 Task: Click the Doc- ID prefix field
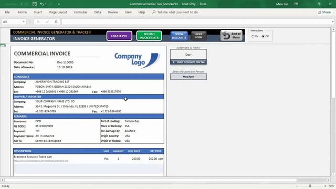tap(188, 55)
